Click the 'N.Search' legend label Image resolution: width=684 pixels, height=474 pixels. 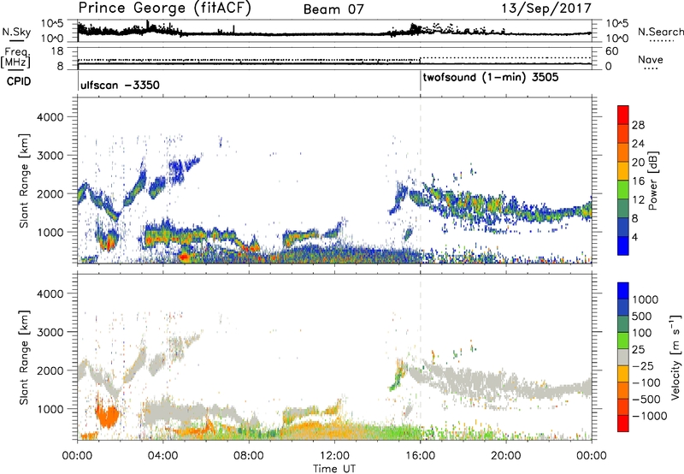660,32
